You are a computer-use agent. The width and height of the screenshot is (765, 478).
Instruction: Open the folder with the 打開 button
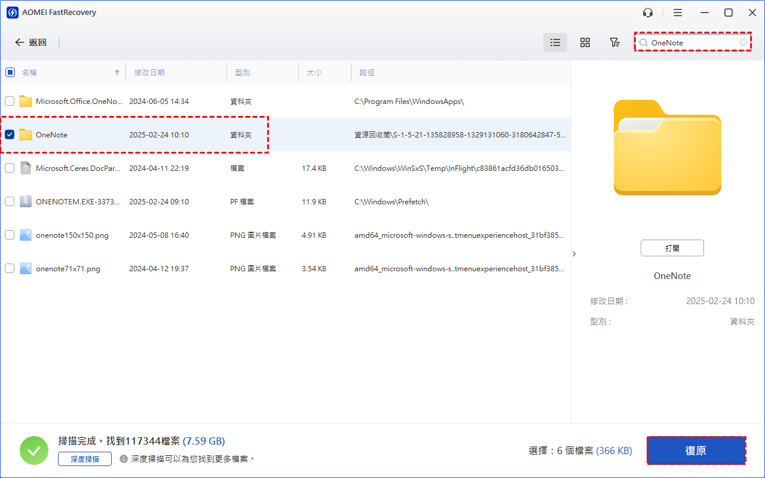(x=672, y=248)
